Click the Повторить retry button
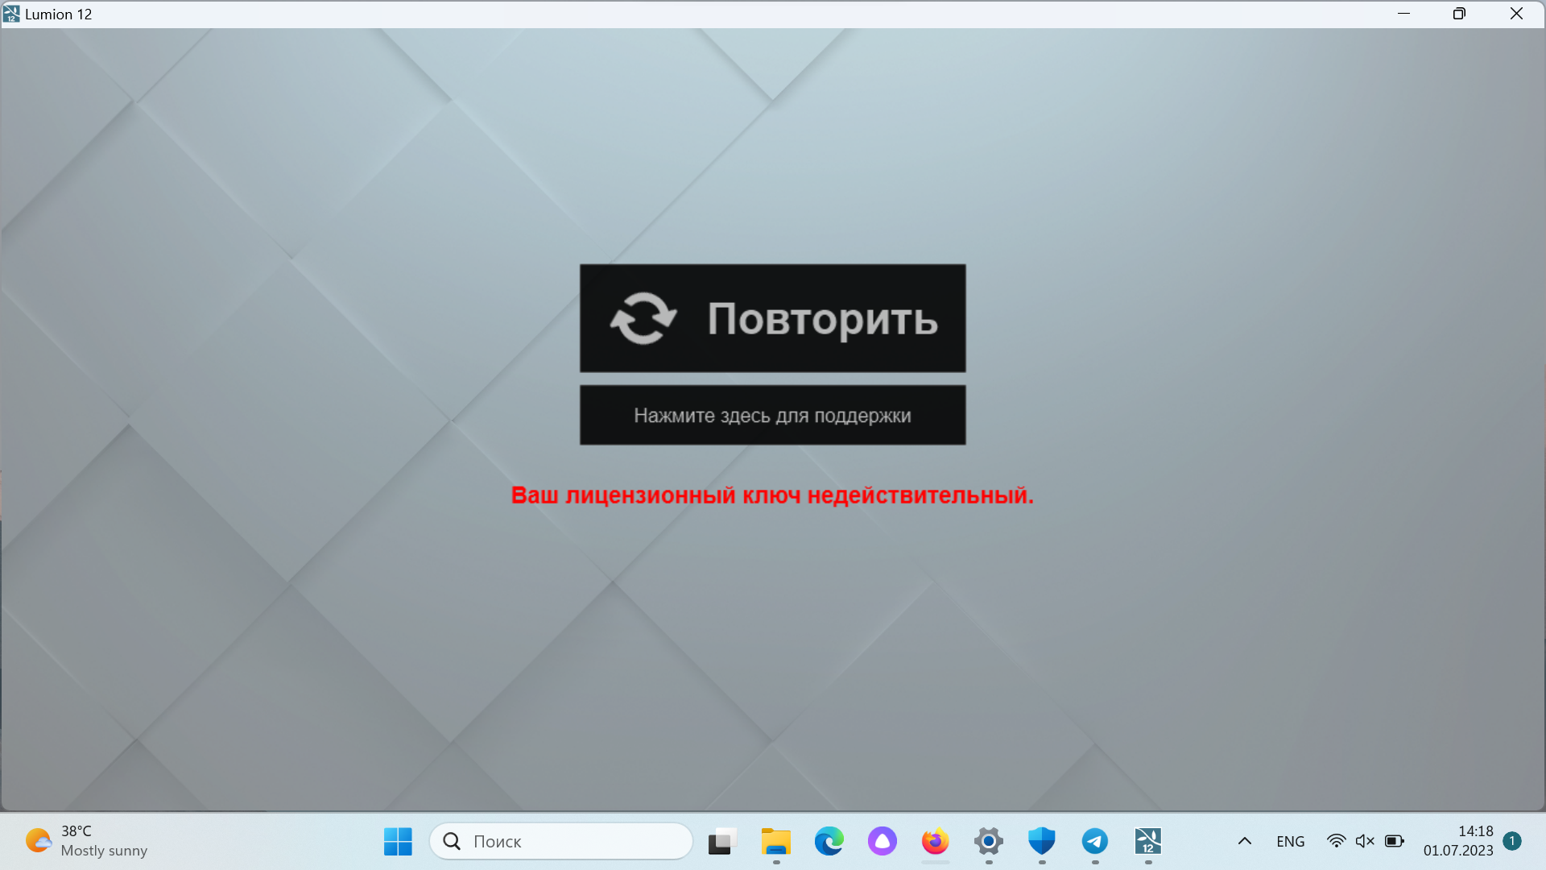 coord(772,318)
